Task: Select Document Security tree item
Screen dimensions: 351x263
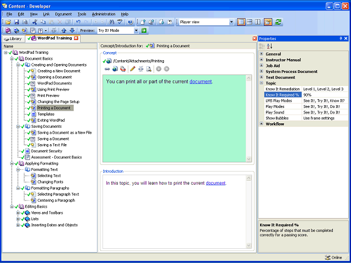Action: pyautogui.click(x=47, y=151)
